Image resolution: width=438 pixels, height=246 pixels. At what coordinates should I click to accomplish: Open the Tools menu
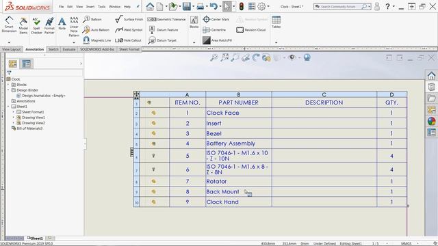coord(102,6)
